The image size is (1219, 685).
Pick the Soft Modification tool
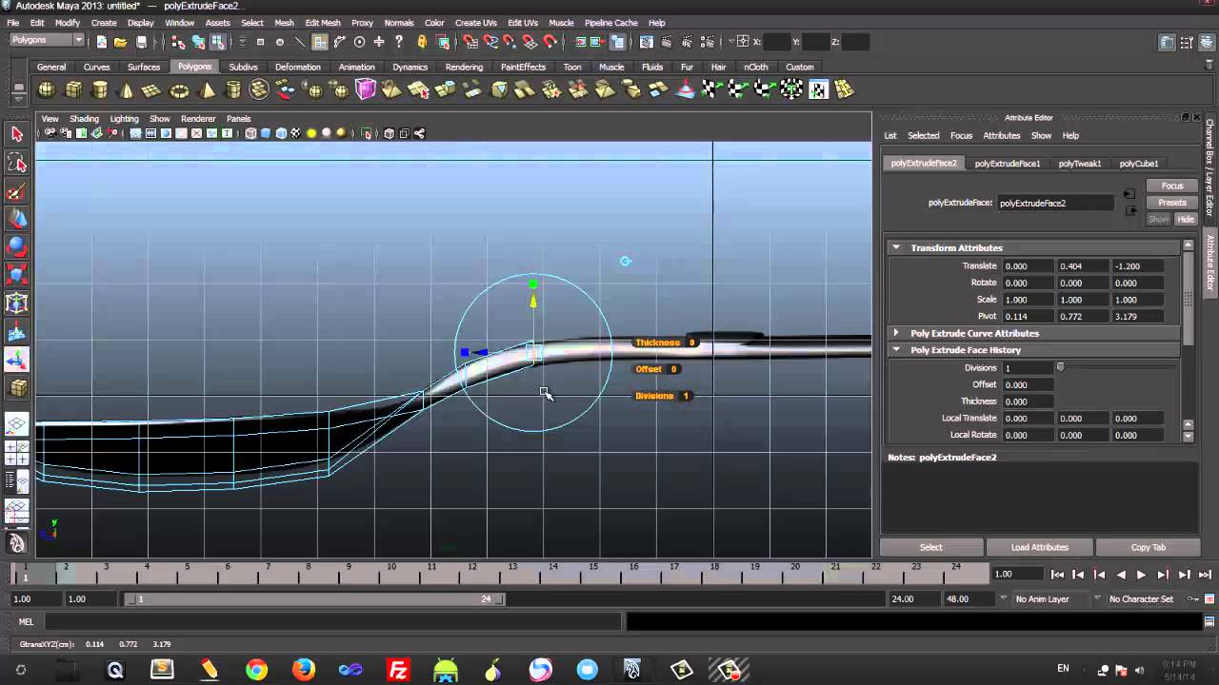[x=16, y=332]
